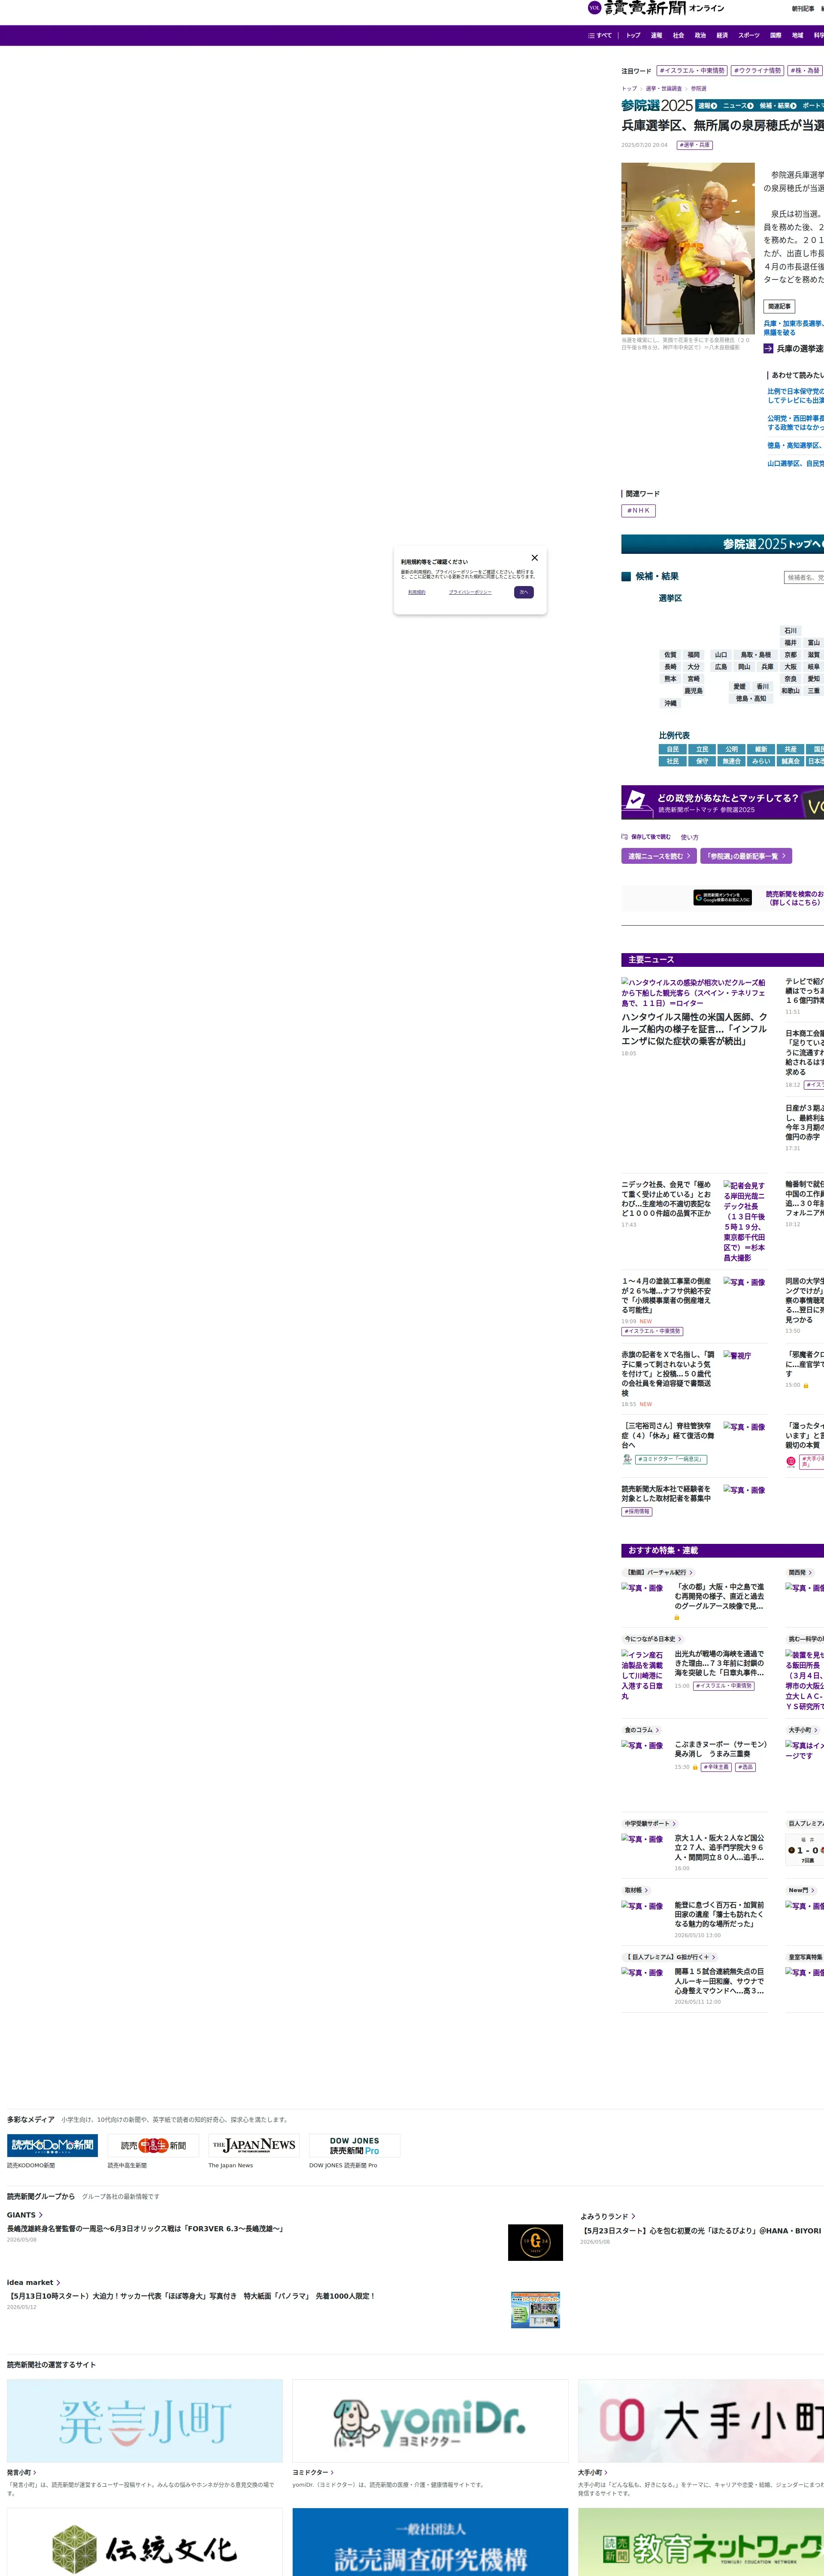
Task: Select the #ウクライナ情勢 hot keyword tag
Action: point(757,71)
